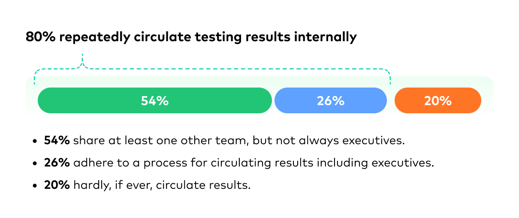Click the blue 26% bar segment
Image resolution: width=519 pixels, height=218 pixels.
pos(331,100)
